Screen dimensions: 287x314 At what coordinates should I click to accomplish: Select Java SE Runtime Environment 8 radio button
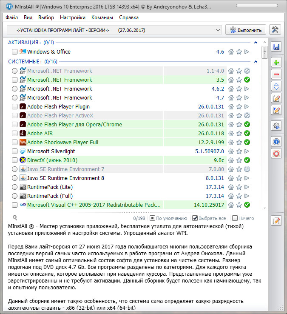[x=15, y=178]
